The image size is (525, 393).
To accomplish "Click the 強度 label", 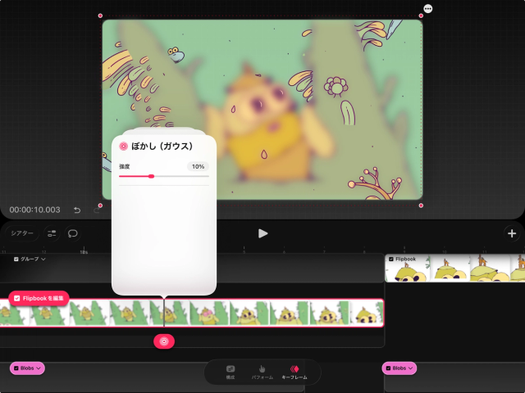I will 125,166.
